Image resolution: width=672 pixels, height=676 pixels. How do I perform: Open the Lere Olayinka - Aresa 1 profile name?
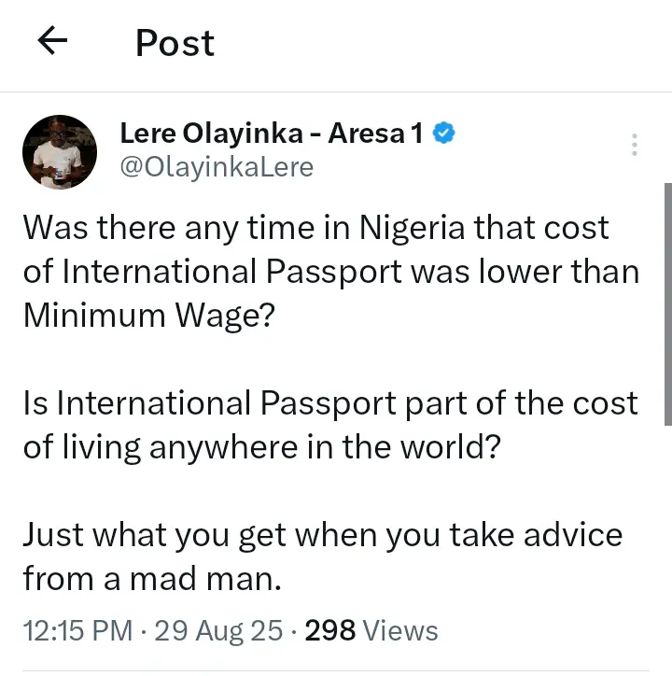click(x=271, y=134)
